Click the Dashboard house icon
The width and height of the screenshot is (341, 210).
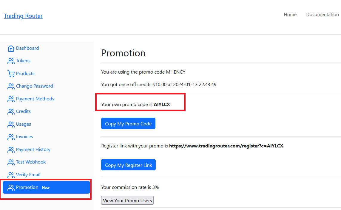click(x=11, y=49)
